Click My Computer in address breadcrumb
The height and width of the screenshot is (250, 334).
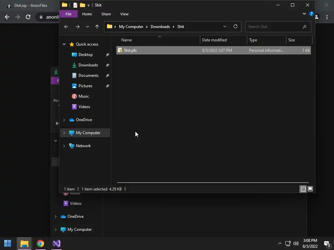pos(131,27)
